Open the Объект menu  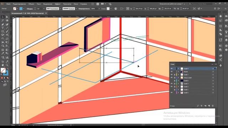(x=31, y=4)
